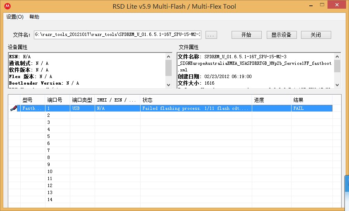Click the 关闭 button
The height and width of the screenshot is (211, 349).
tap(316, 35)
